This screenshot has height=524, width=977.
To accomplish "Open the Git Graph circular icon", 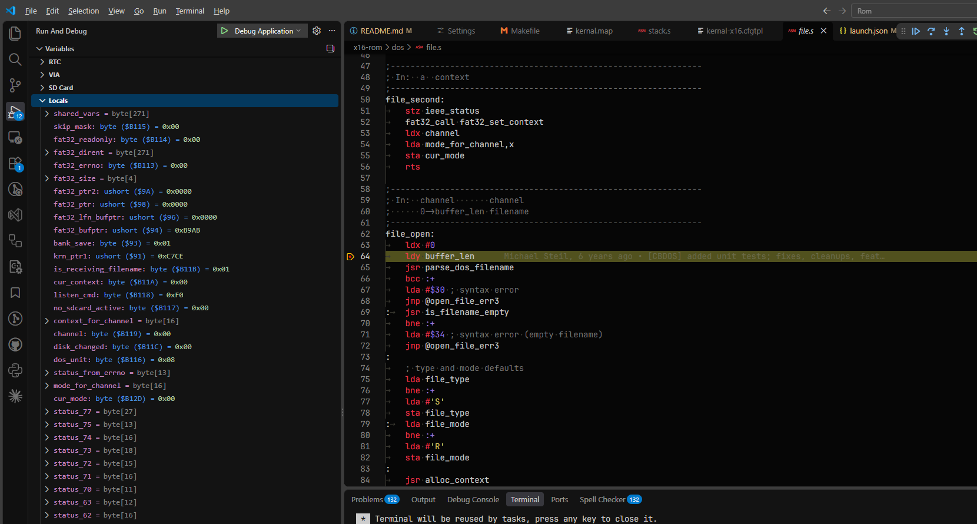I will 15,319.
